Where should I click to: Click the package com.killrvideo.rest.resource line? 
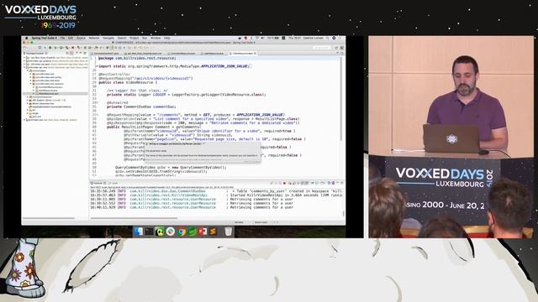point(137,58)
